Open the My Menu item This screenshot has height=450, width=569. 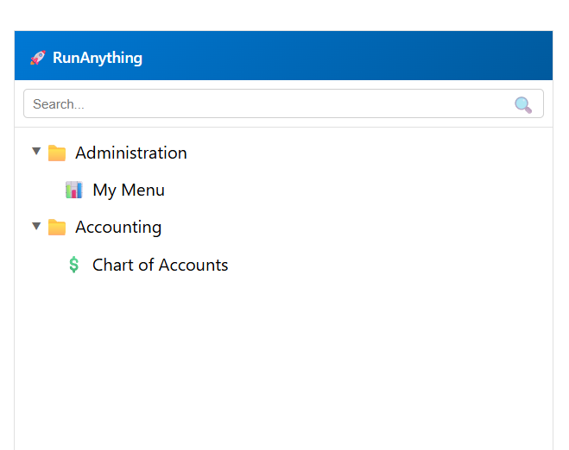pyautogui.click(x=129, y=191)
